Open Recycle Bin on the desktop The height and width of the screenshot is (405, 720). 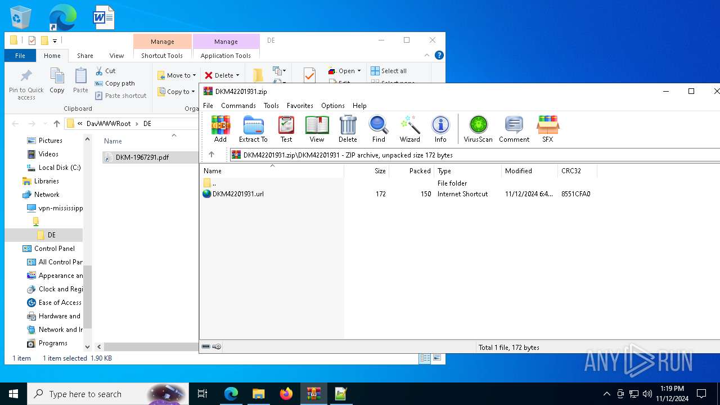tap(21, 17)
